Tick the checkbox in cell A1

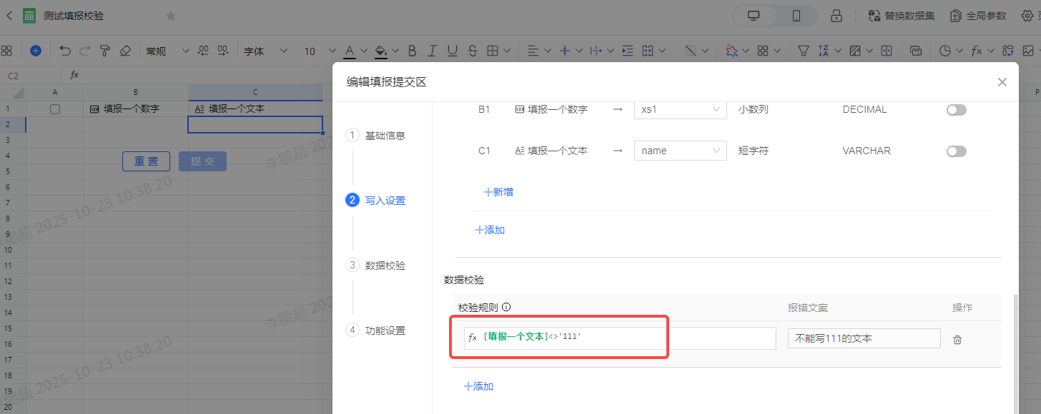(x=55, y=109)
